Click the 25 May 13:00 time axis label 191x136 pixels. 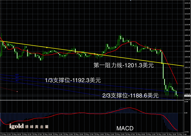68,134
